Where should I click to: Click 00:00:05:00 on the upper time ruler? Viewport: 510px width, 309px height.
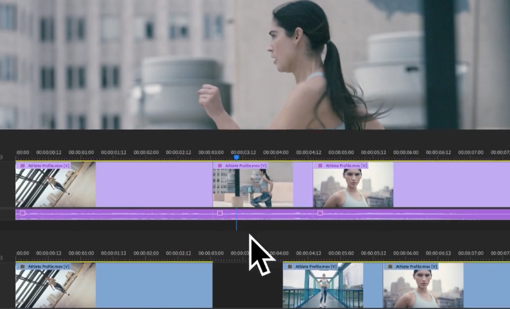[x=342, y=153]
